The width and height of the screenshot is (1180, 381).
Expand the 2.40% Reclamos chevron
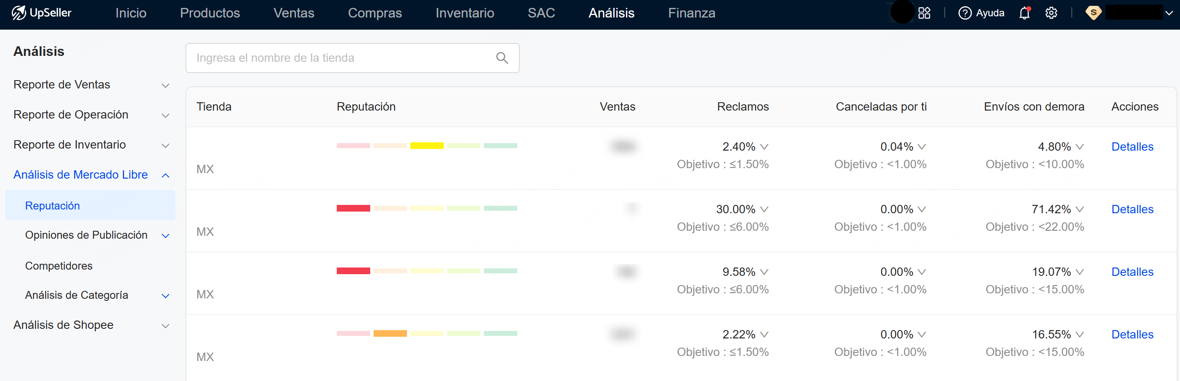pyautogui.click(x=764, y=147)
